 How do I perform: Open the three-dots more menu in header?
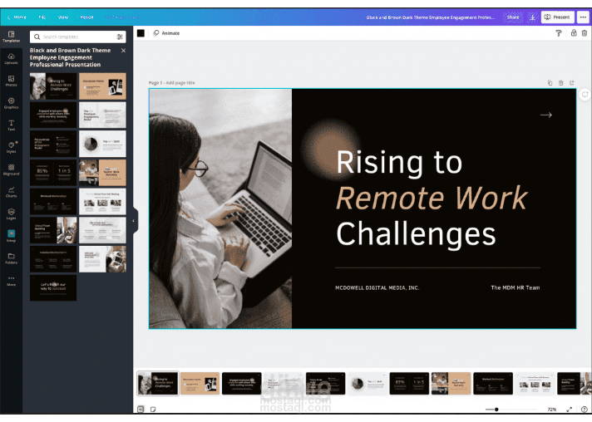583,17
